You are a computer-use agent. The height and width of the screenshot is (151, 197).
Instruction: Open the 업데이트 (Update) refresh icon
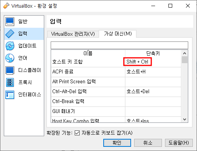coord(10,46)
